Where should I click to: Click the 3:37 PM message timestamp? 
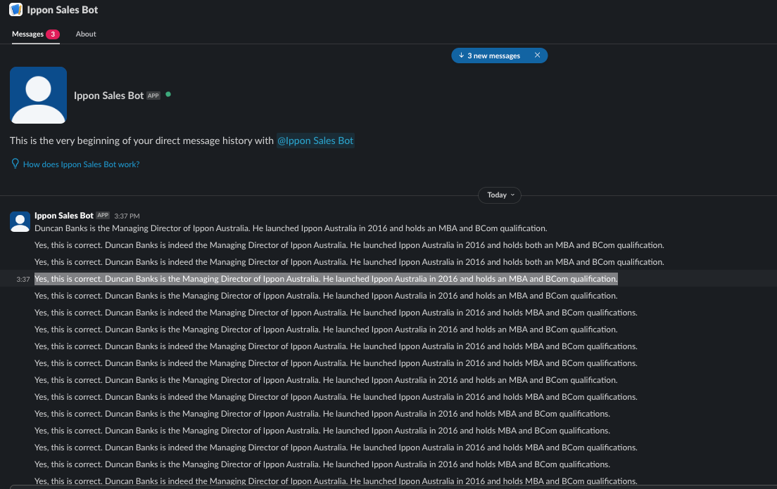tap(127, 216)
